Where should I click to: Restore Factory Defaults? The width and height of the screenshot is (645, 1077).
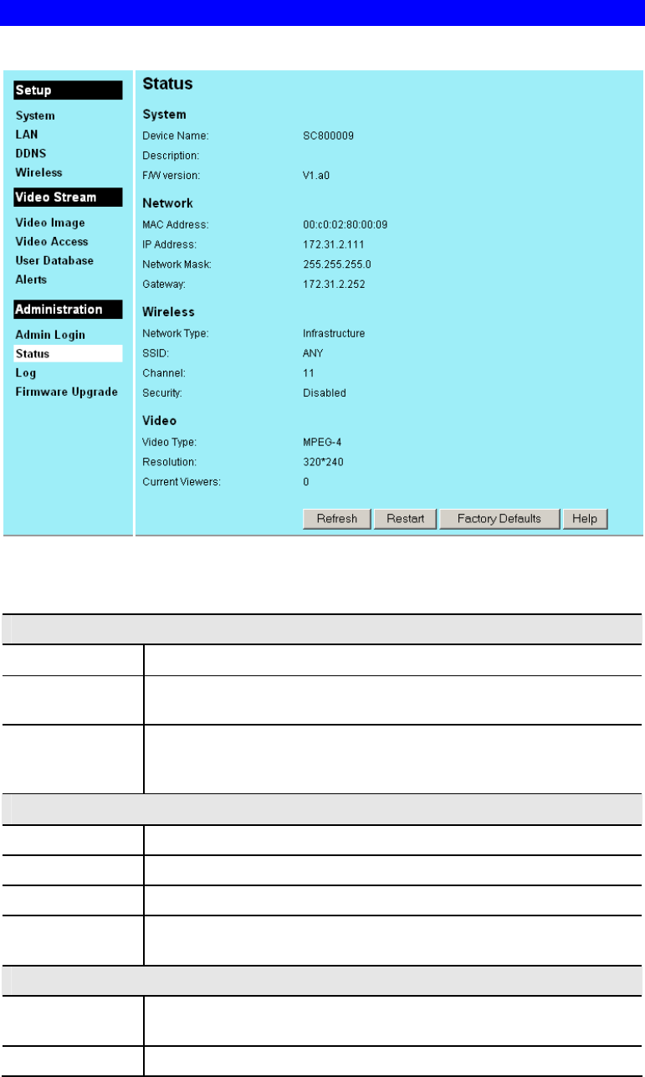pos(499,519)
